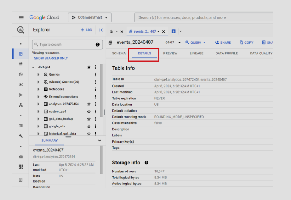Expand the custom_ga4 dataset
The height and width of the screenshot is (200, 291).
(x=39, y=112)
